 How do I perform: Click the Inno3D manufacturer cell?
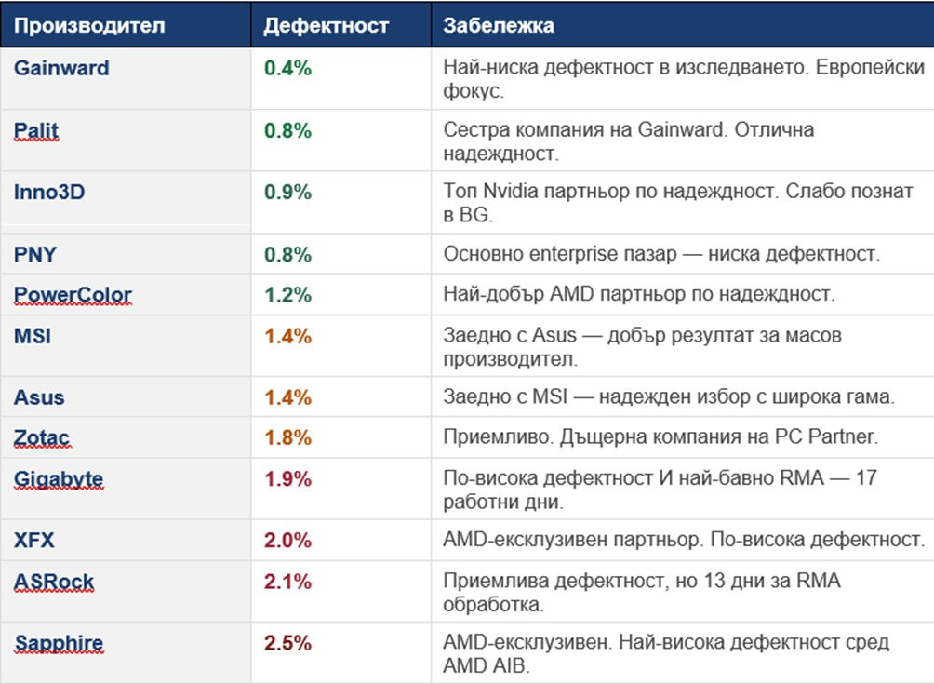point(54,193)
